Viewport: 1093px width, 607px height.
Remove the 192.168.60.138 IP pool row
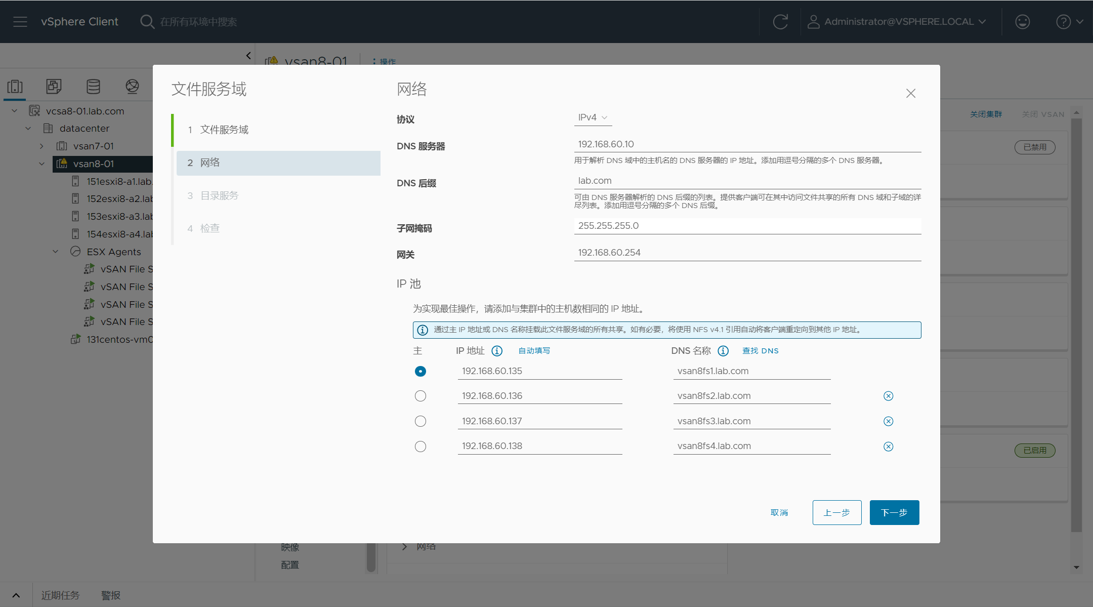point(888,447)
